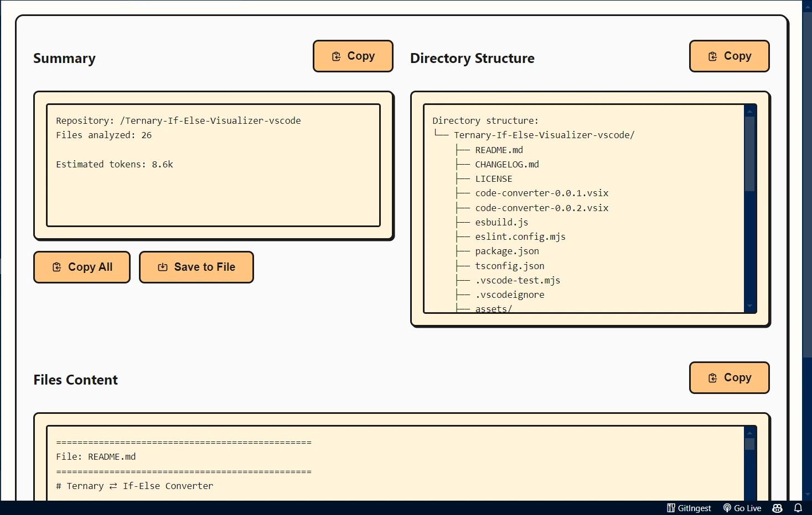Click the Files Content section heading
The width and height of the screenshot is (812, 515).
(x=75, y=380)
